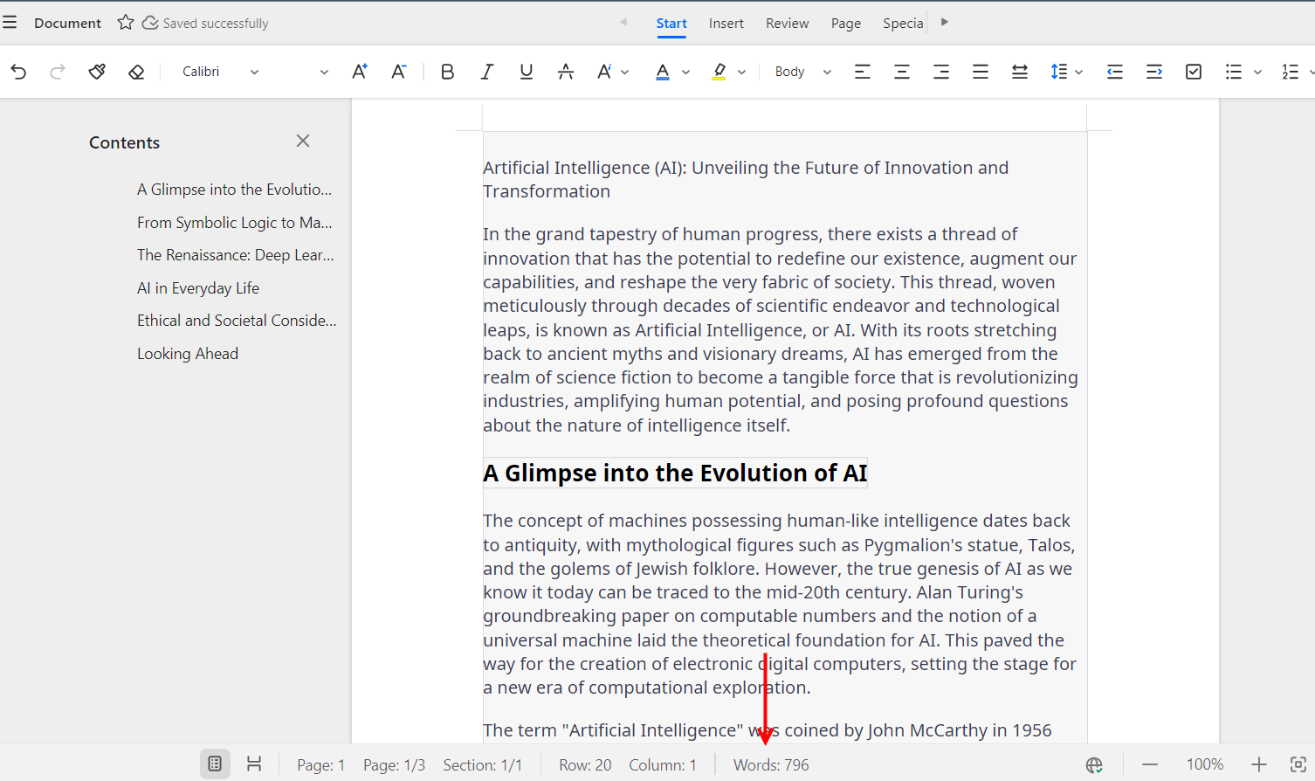Toggle the document outline panel icon

[x=215, y=764]
